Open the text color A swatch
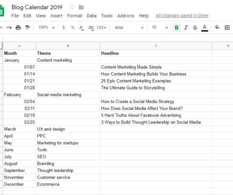233x195 pixels. pos(204,28)
